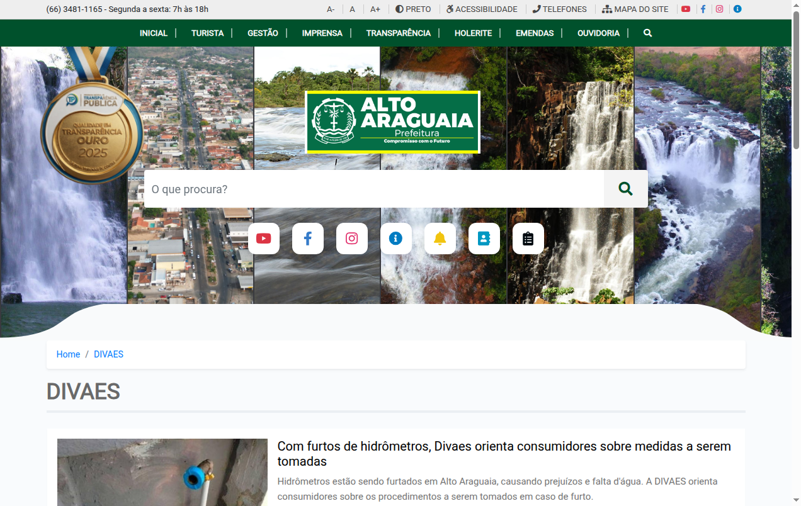Click the blue info tile below the search box
The height and width of the screenshot is (506, 801).
click(396, 239)
